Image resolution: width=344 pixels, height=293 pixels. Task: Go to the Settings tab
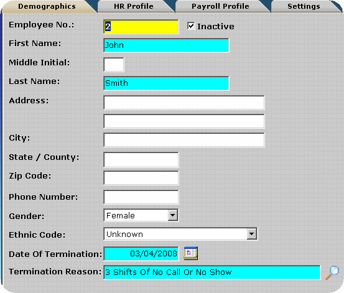tap(304, 6)
